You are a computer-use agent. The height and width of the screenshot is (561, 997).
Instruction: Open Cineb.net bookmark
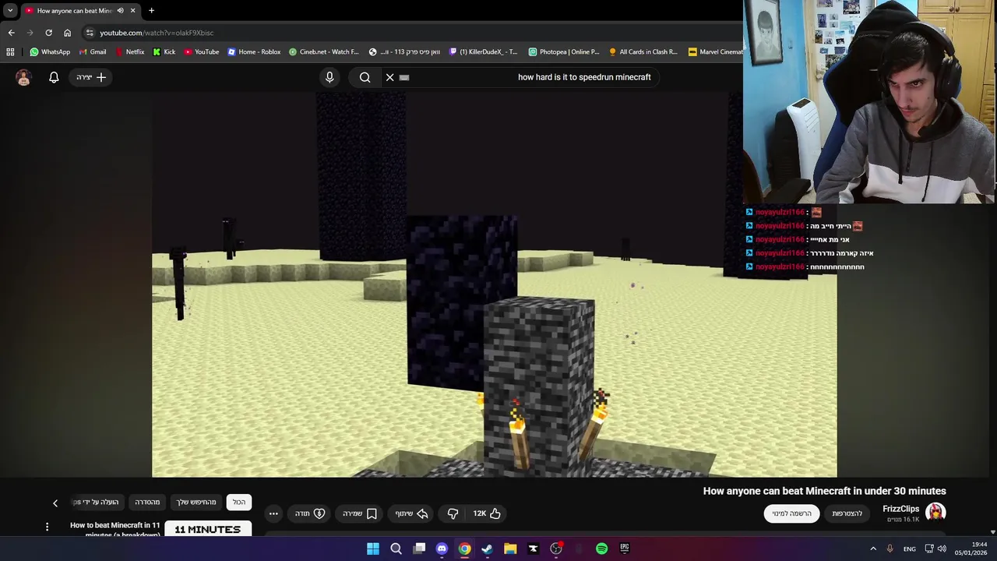point(324,51)
